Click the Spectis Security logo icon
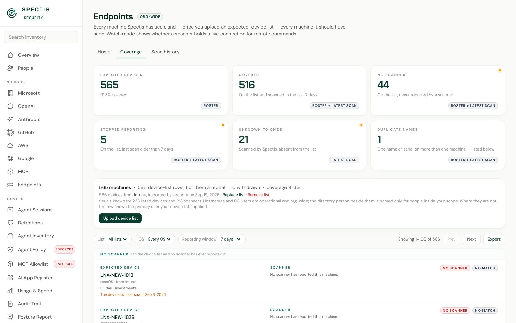516x323 pixels. pos(12,13)
